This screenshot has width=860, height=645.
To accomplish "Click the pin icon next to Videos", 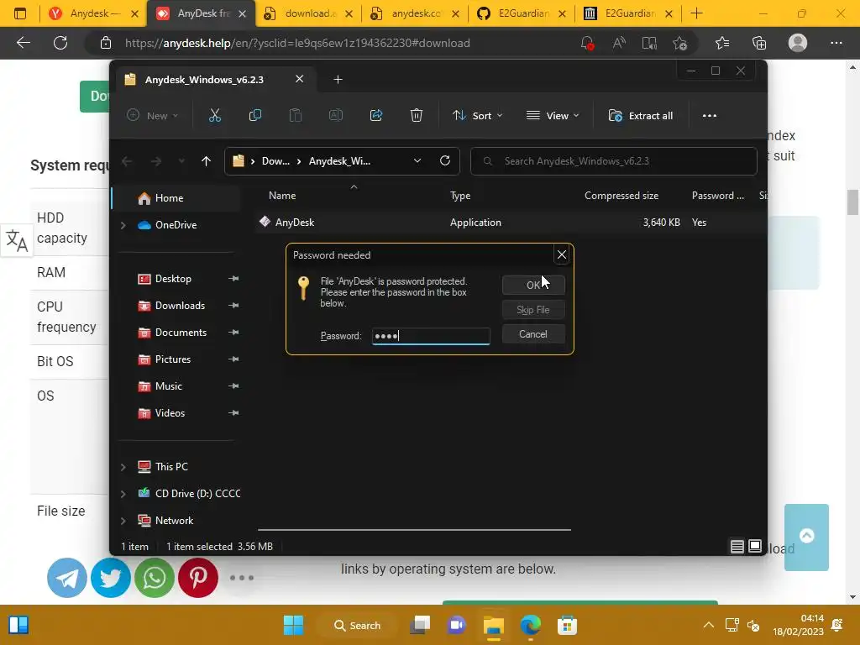I will 233,413.
